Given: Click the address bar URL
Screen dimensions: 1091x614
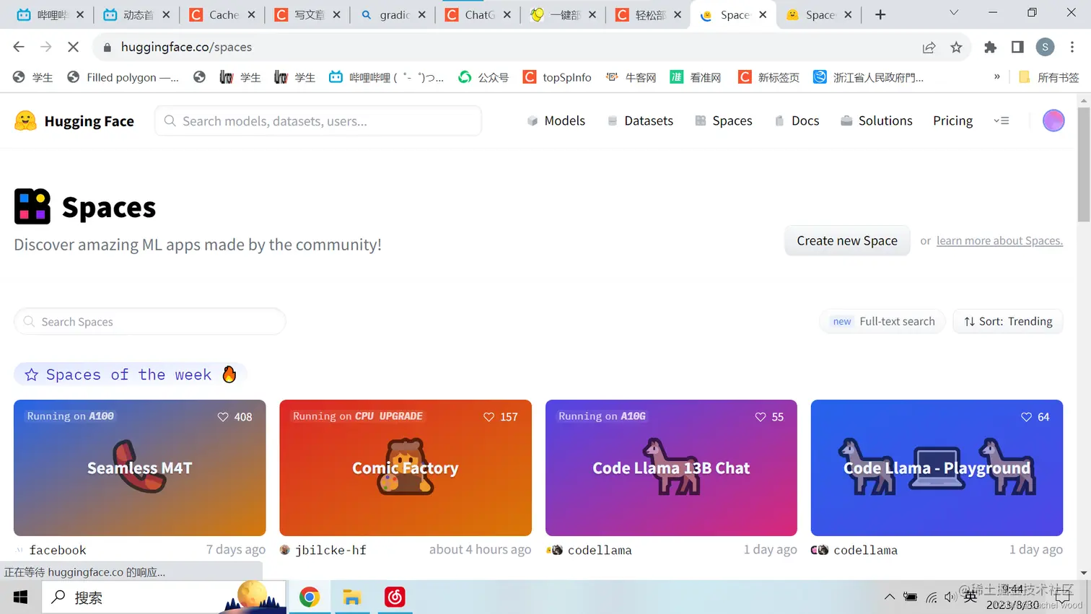Looking at the screenshot, I should (x=186, y=47).
